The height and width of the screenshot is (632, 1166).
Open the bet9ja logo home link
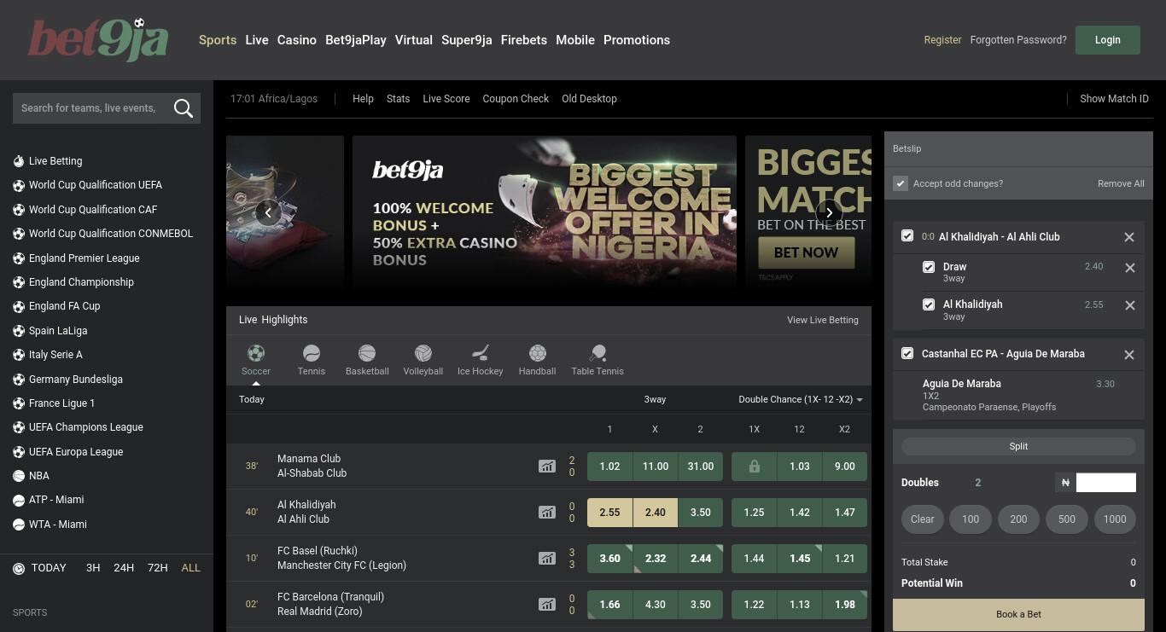pos(98,40)
